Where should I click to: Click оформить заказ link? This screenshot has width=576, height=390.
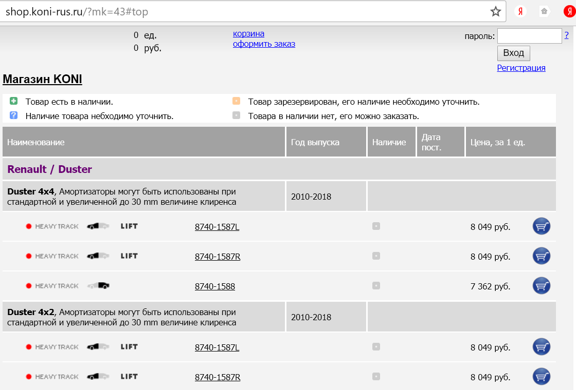[264, 44]
